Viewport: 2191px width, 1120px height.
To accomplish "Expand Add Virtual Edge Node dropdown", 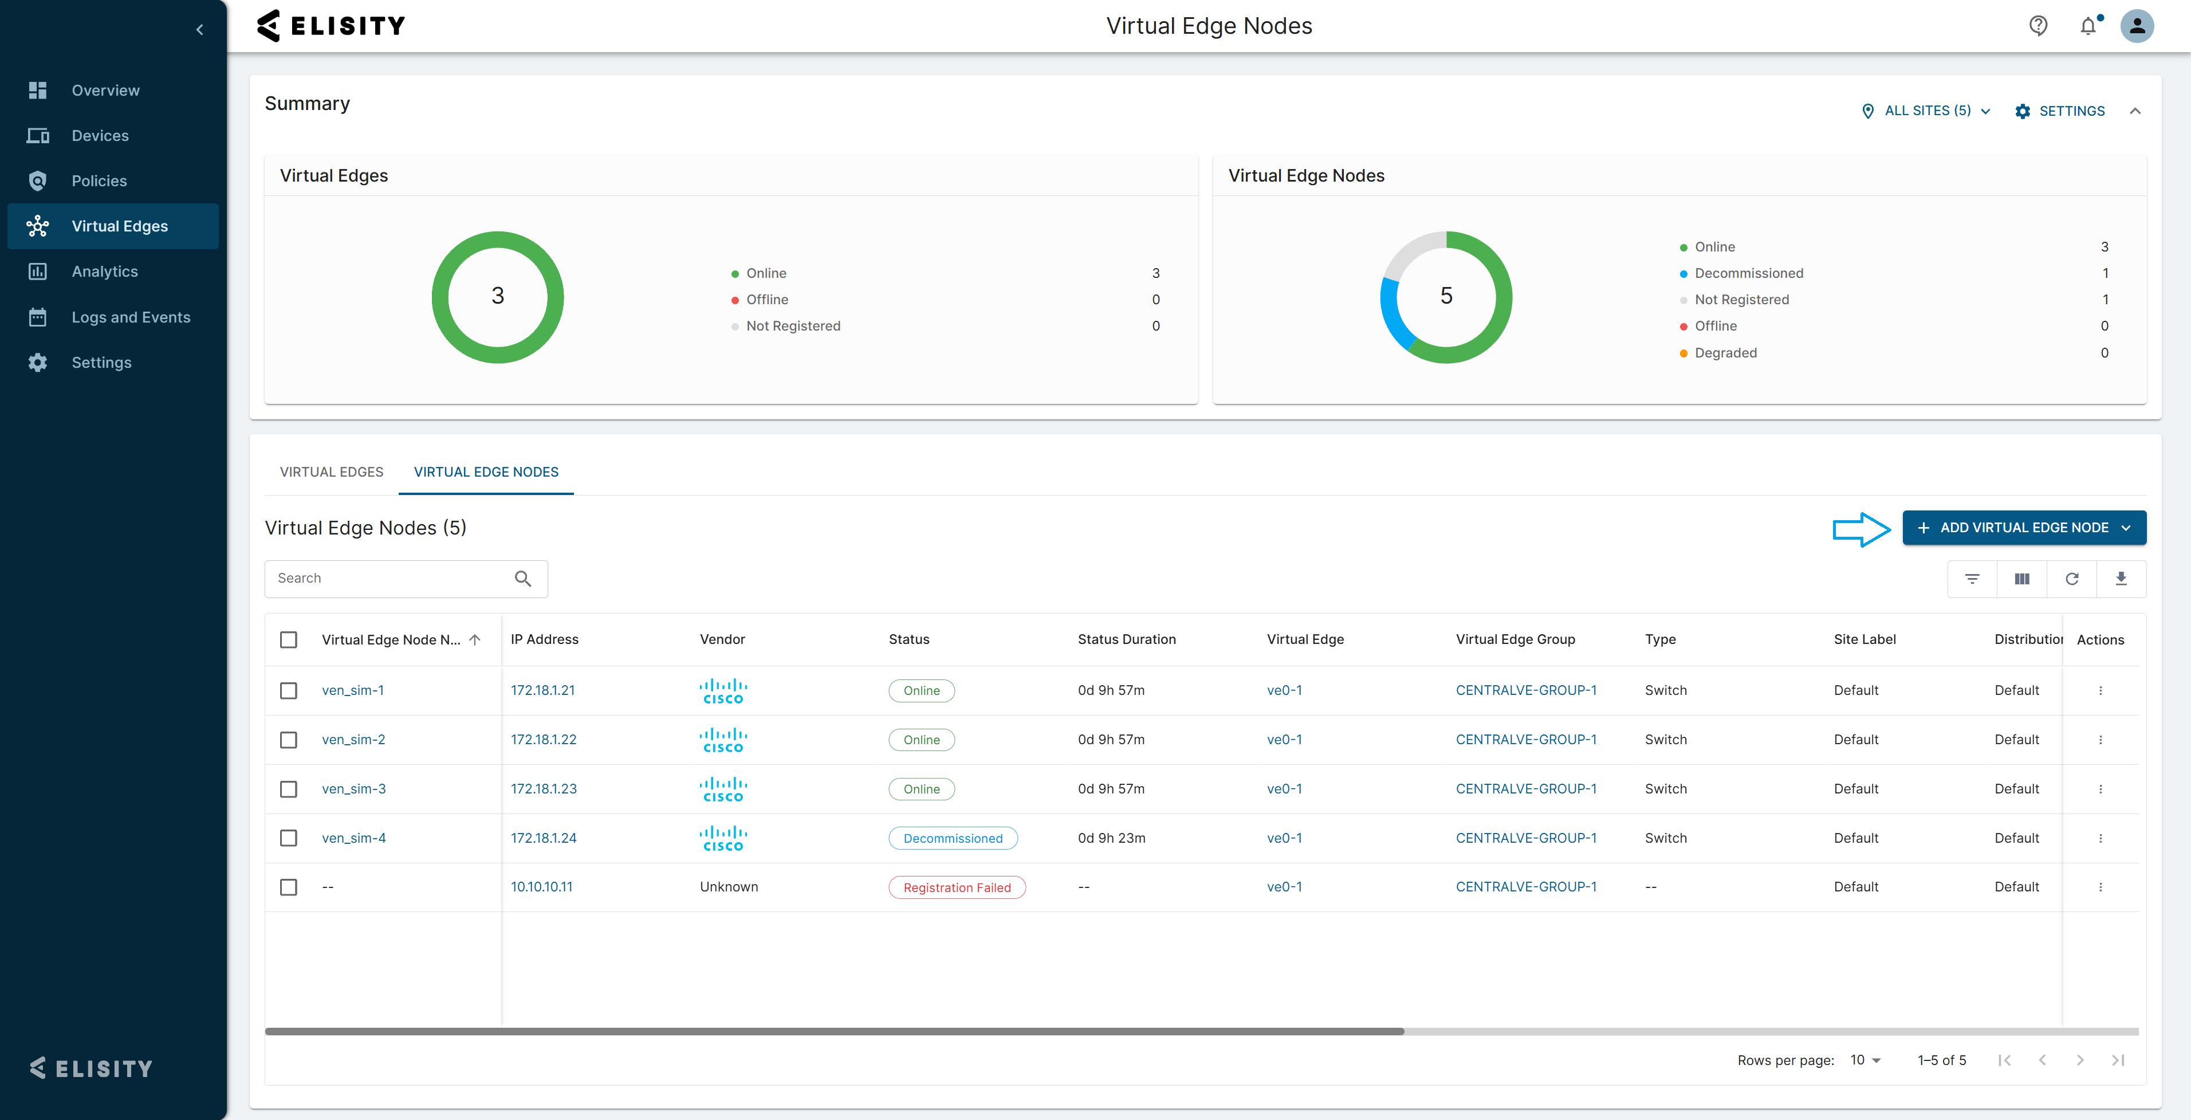I will [2126, 527].
